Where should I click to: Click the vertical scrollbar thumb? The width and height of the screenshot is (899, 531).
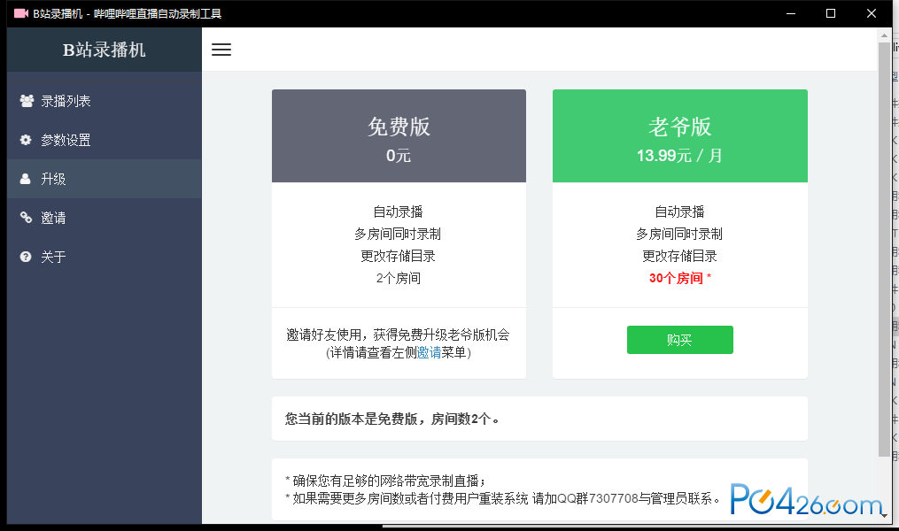click(884, 250)
